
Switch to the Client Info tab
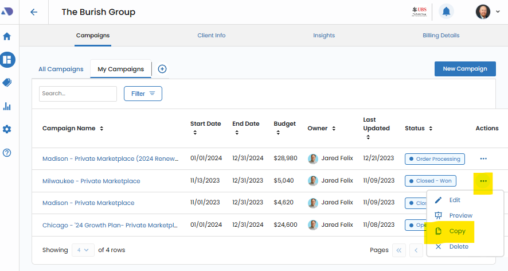(212, 36)
